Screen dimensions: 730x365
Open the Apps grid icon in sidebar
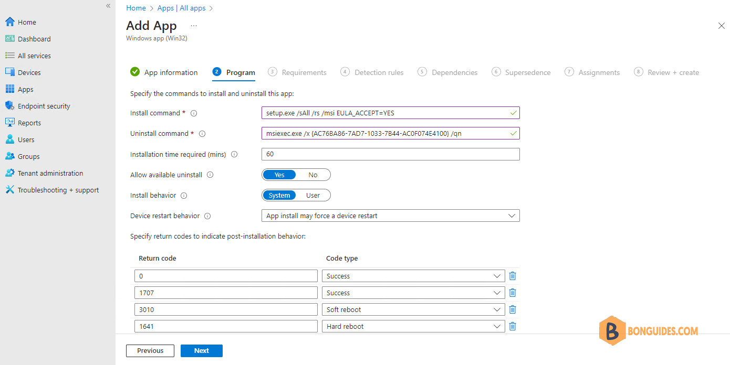click(x=9, y=89)
